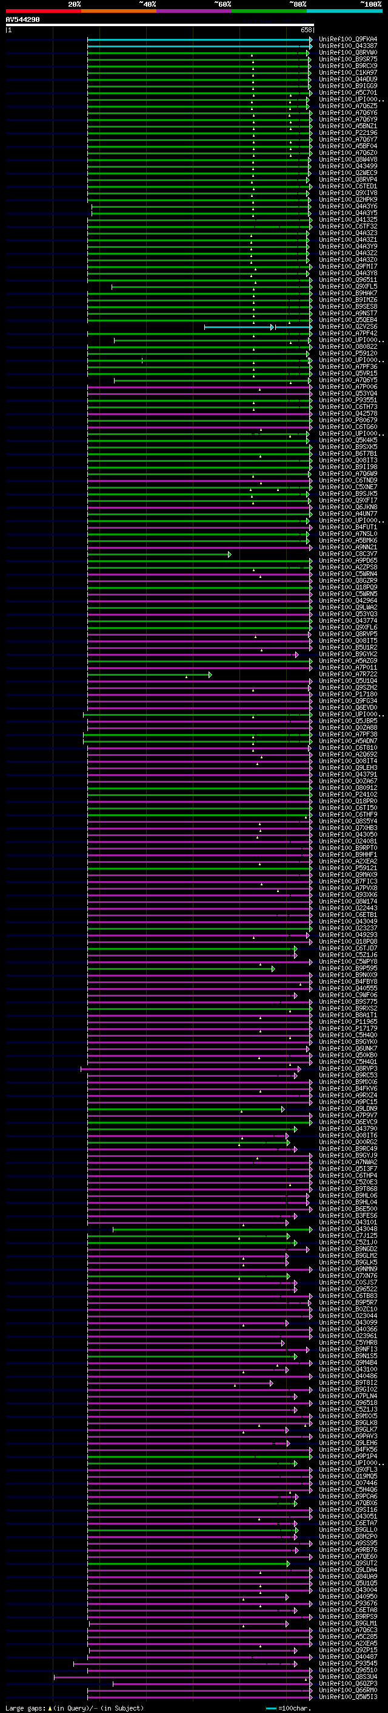
Task: Select the UniRef100_Q2WEC9 label
Action: 348,173
